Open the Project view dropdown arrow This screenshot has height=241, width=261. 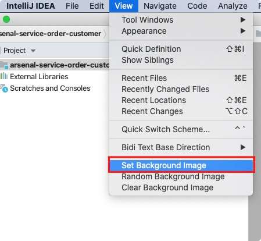(33, 51)
